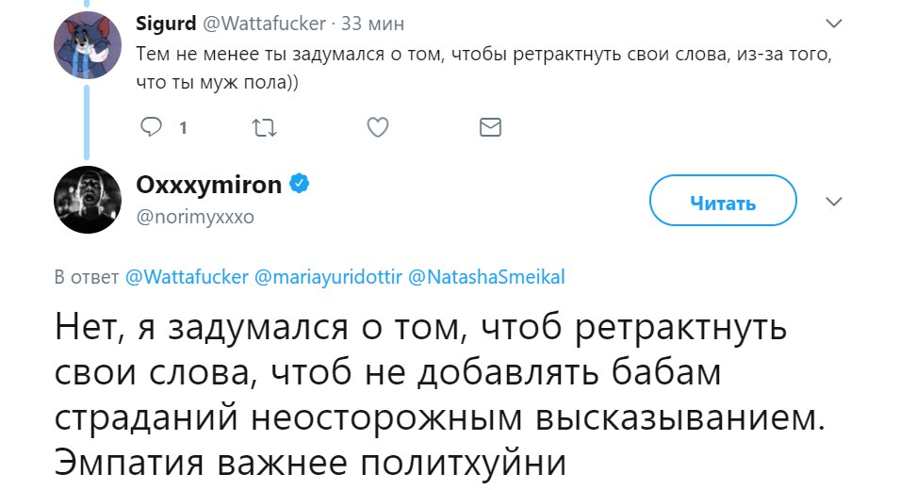Viewport: 900px width, 490px height.
Task: Like Sigurd's tweet with the heart icon
Action: 377,127
